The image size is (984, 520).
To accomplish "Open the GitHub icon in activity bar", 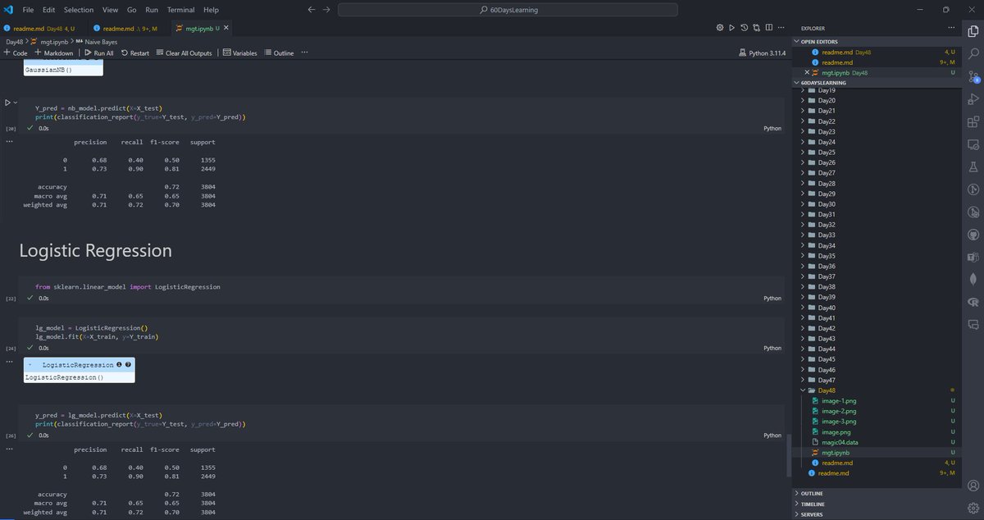I will pyautogui.click(x=973, y=234).
